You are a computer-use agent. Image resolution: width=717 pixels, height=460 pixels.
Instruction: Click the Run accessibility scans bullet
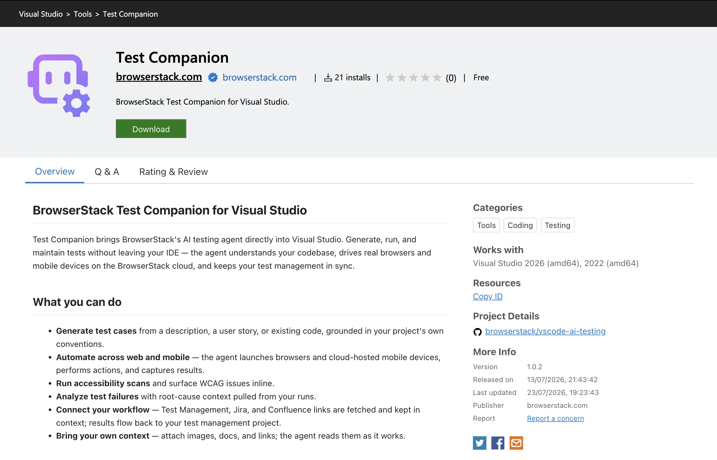(x=165, y=383)
